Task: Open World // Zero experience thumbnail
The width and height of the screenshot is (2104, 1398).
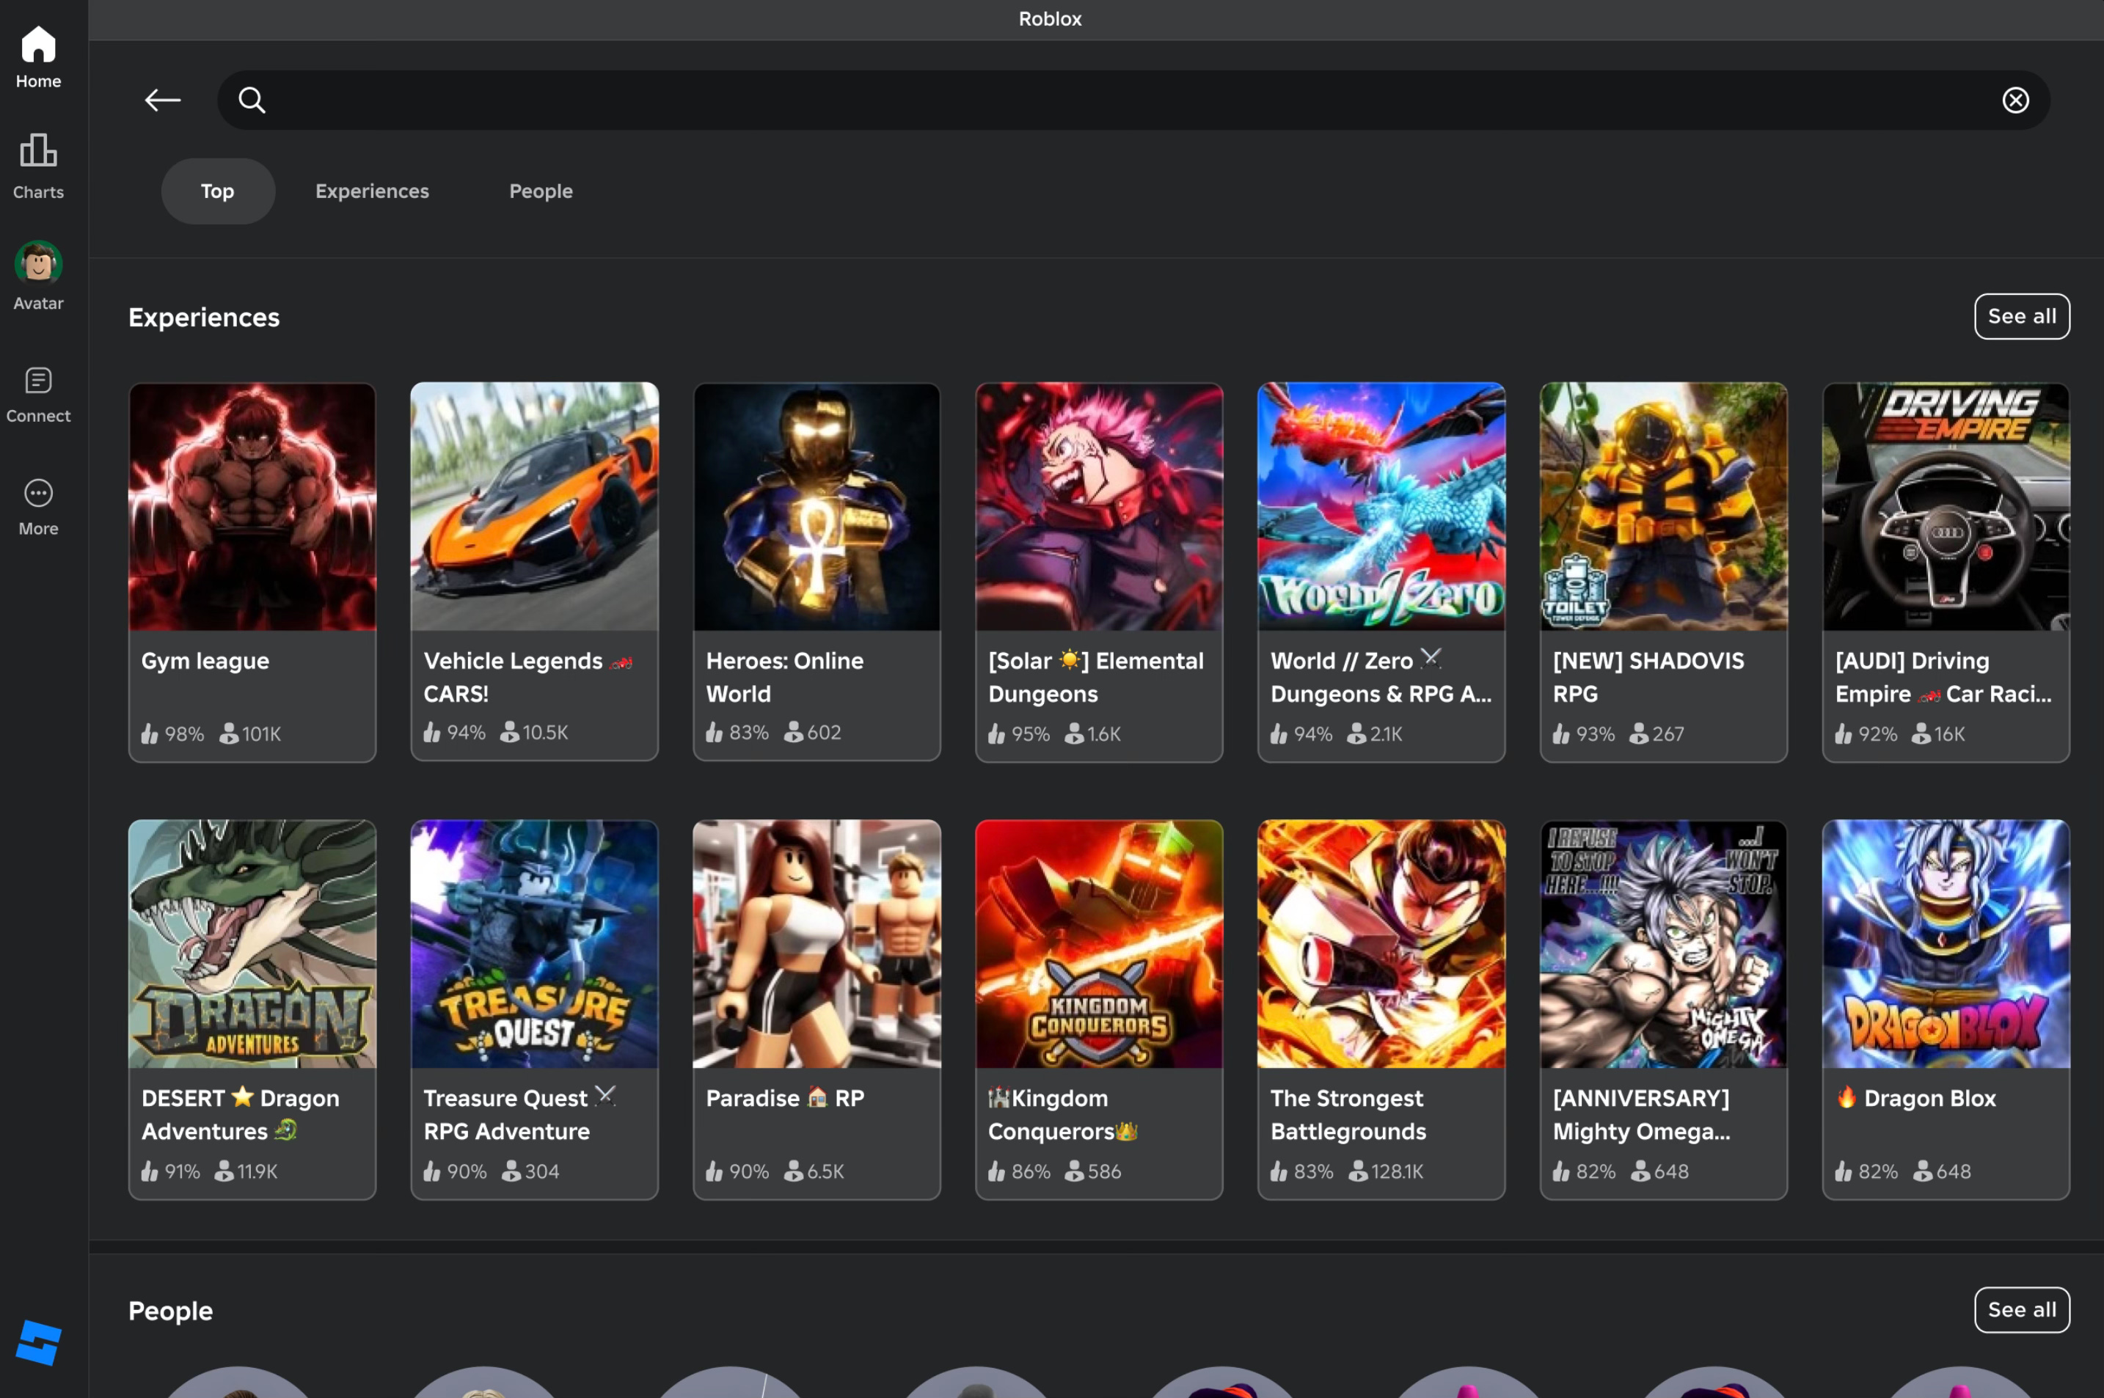Action: coord(1381,506)
